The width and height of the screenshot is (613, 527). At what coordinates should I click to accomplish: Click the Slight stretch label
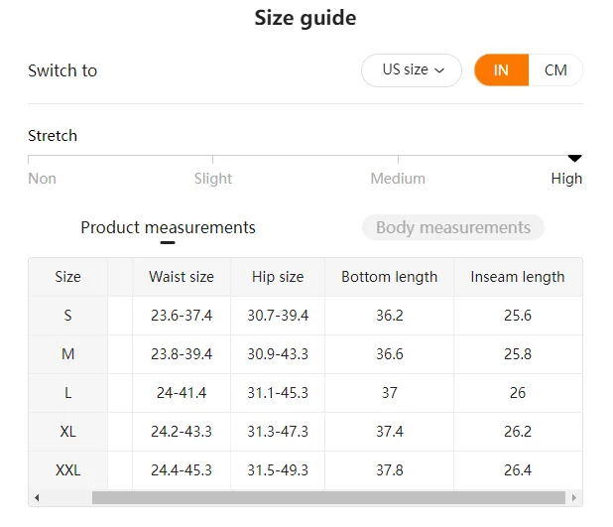tap(213, 179)
